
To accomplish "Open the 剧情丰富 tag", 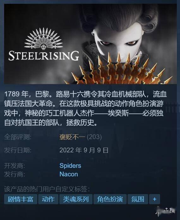I will [21, 199].
